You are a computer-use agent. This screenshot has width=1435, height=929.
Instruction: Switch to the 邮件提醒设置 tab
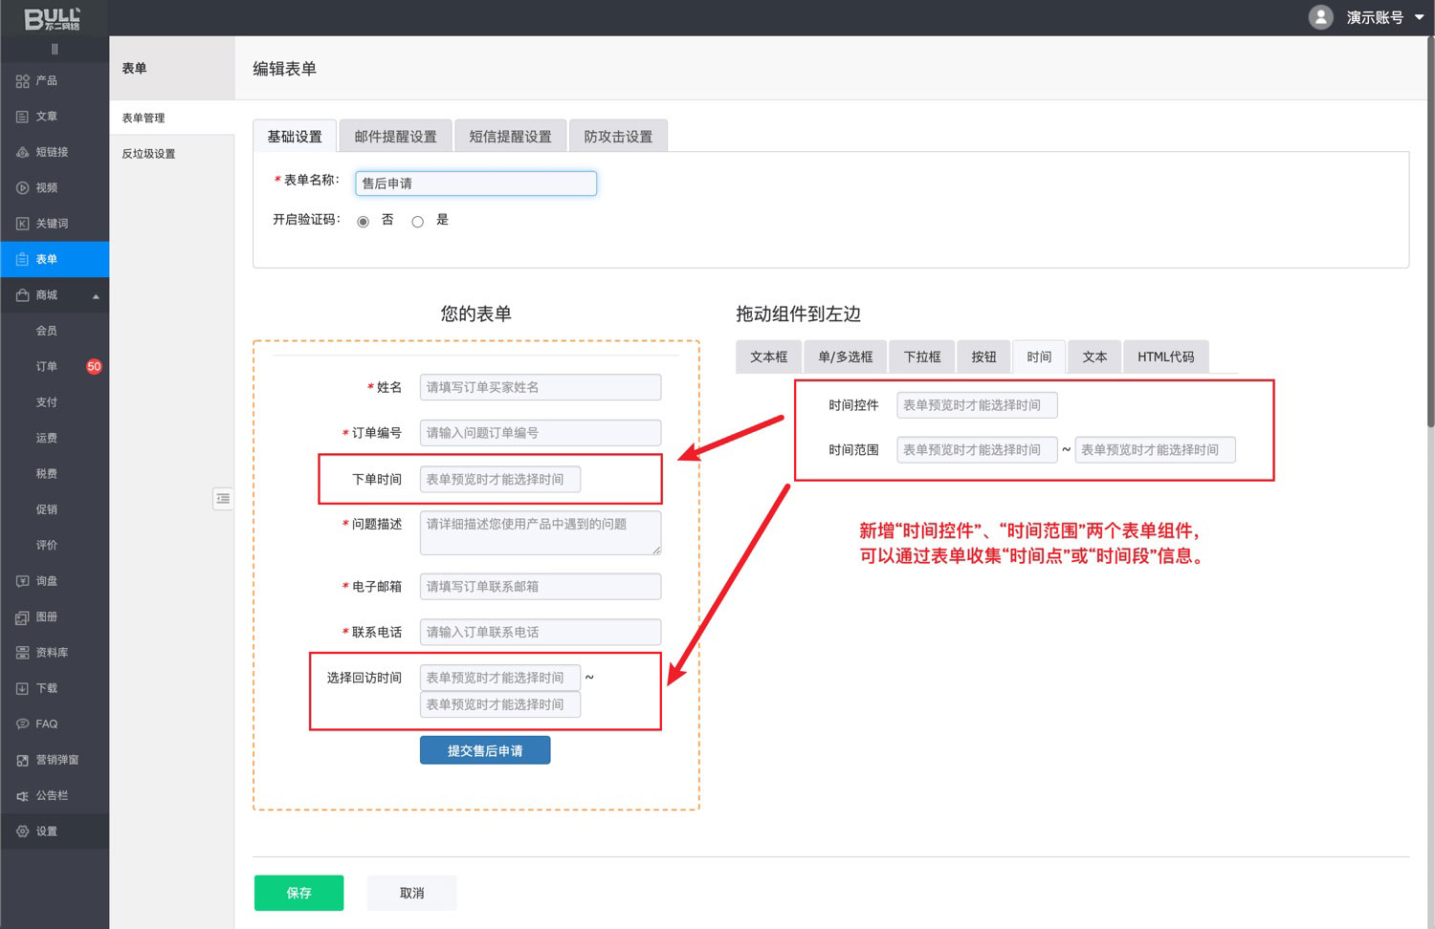pos(395,137)
